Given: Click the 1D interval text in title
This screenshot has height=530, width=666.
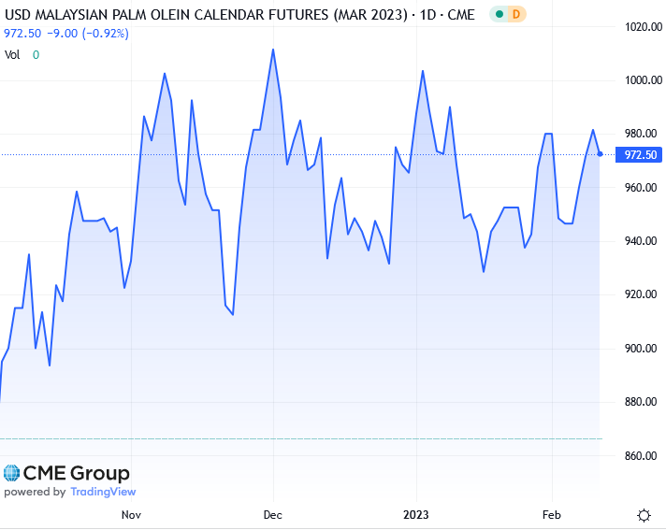Looking at the screenshot, I should click(423, 14).
